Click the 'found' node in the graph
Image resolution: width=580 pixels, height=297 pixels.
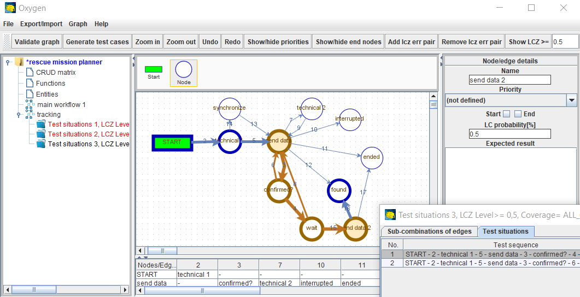click(339, 190)
